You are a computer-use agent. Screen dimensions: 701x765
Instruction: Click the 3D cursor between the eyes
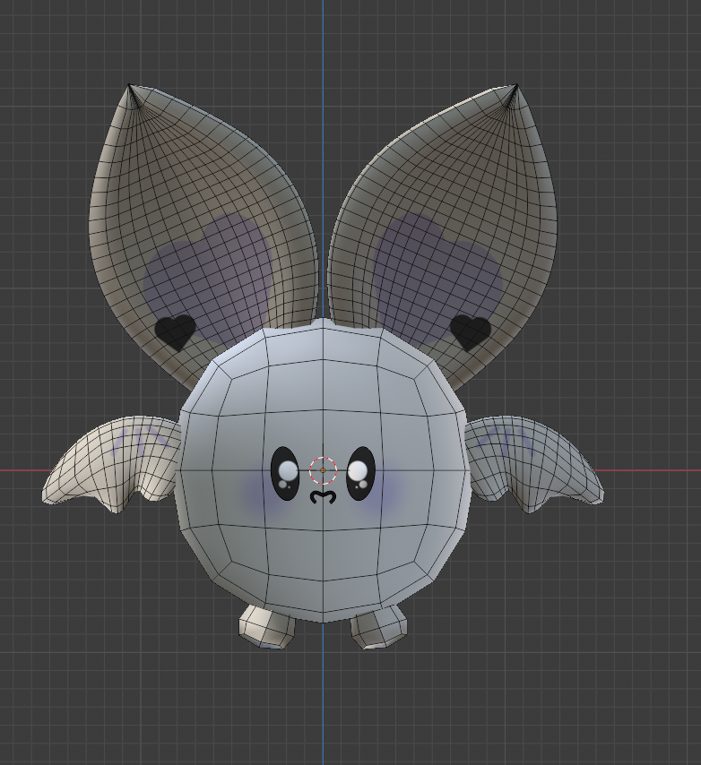pyautogui.click(x=324, y=470)
